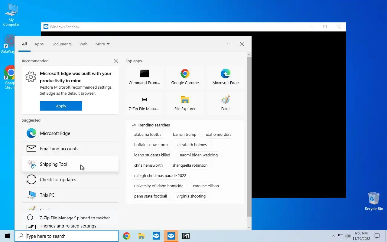
Task: Click the Apply button
Action: [61, 106]
